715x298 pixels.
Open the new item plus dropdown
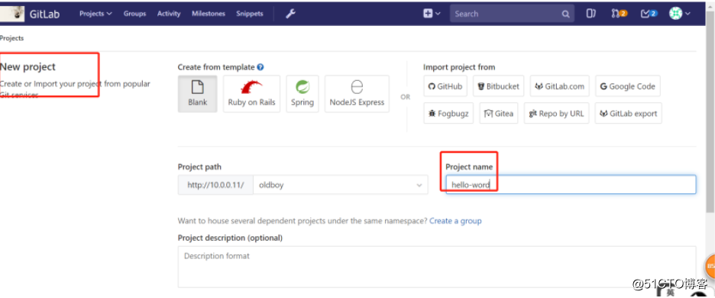point(432,14)
